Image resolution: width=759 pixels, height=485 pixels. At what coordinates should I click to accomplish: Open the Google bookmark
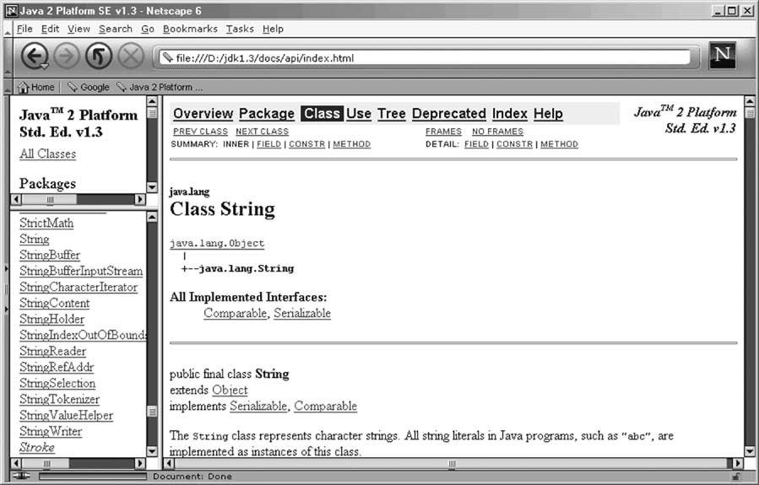89,87
